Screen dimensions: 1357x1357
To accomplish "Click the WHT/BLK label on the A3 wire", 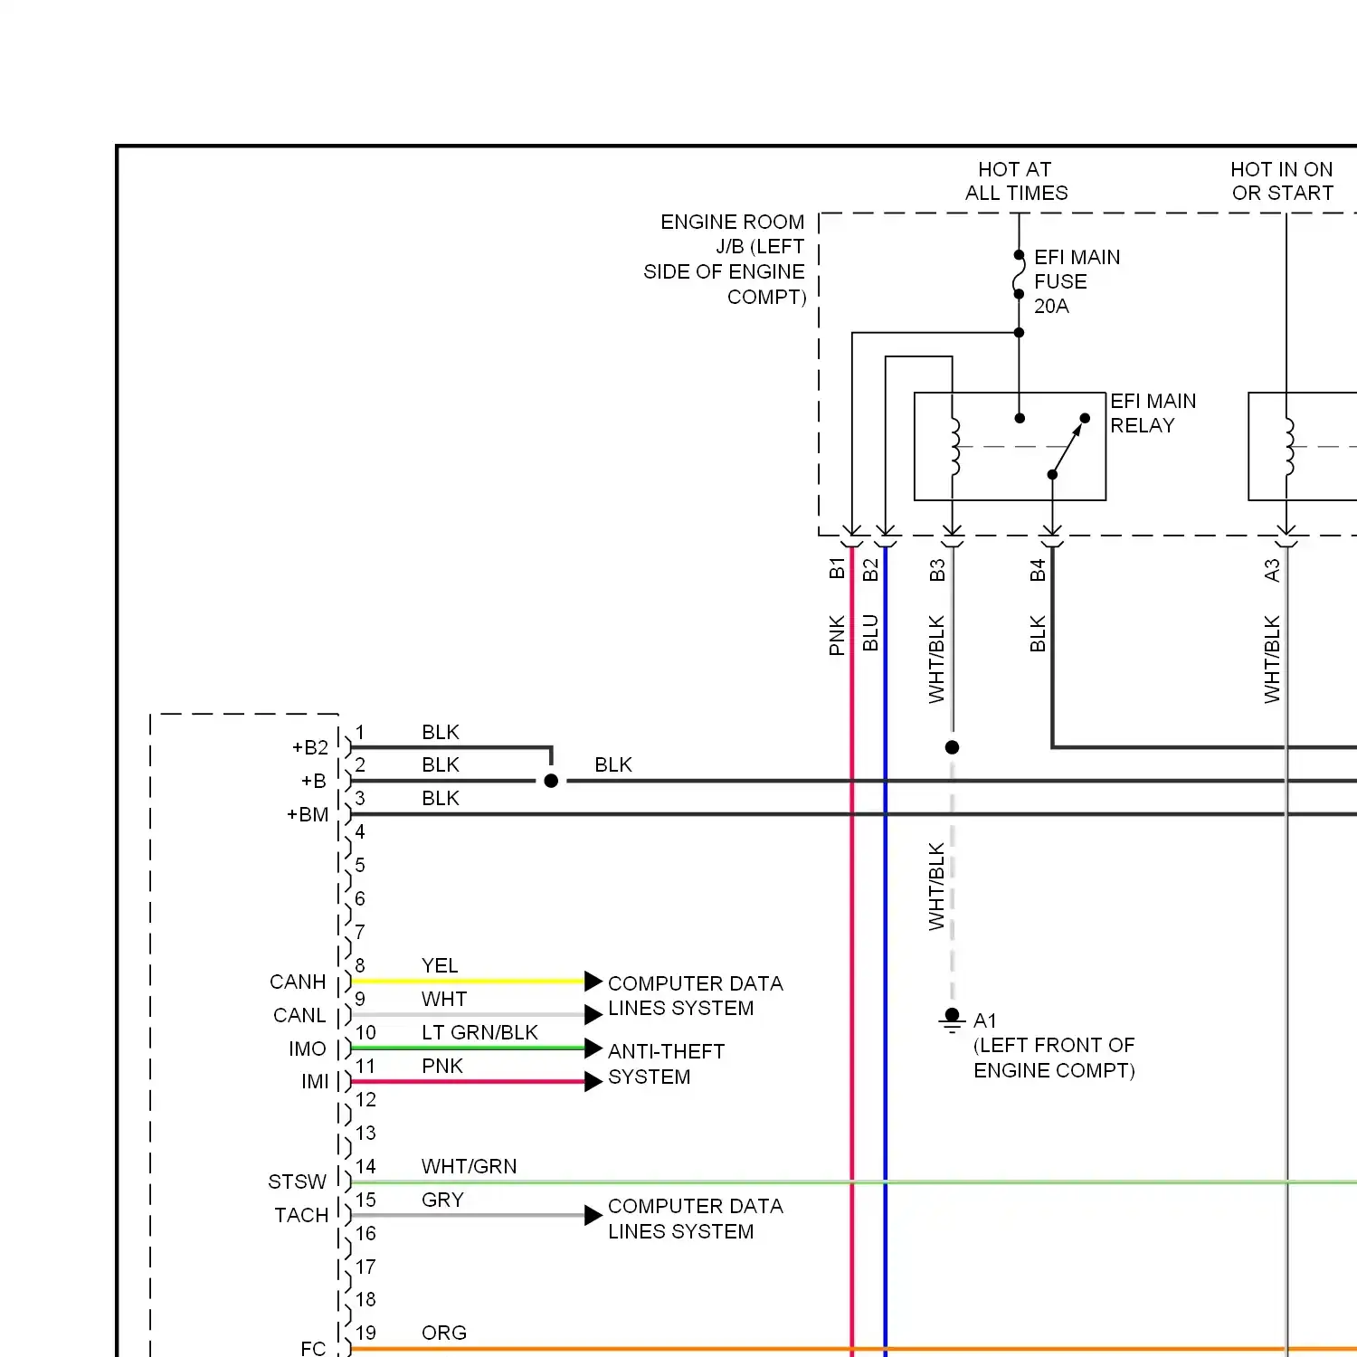I will (1272, 660).
